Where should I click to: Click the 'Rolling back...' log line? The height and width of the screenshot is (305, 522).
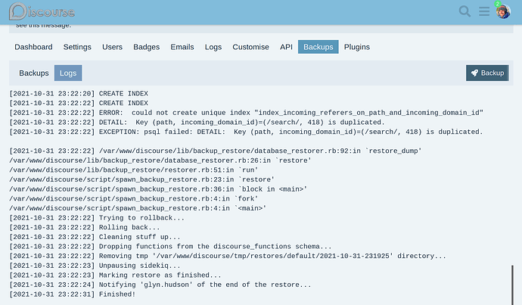coord(85,228)
